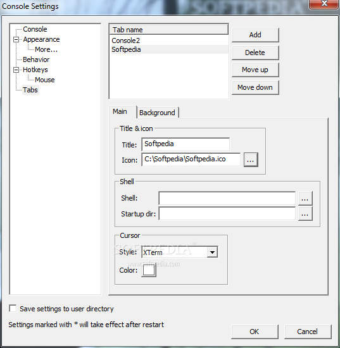Open Hotkeys settings in the tree

click(x=35, y=70)
